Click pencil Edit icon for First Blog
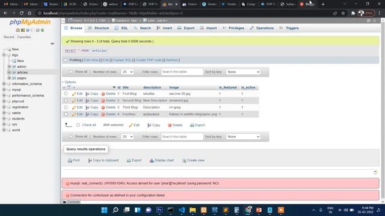 [74, 94]
